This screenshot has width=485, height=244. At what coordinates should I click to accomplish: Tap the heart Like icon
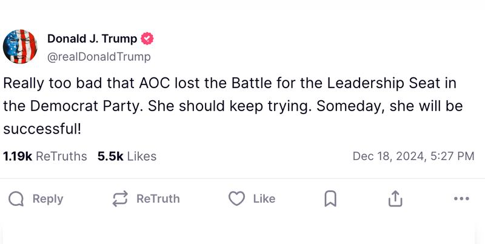[x=236, y=199]
